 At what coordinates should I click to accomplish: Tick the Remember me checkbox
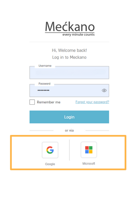(x=32, y=102)
